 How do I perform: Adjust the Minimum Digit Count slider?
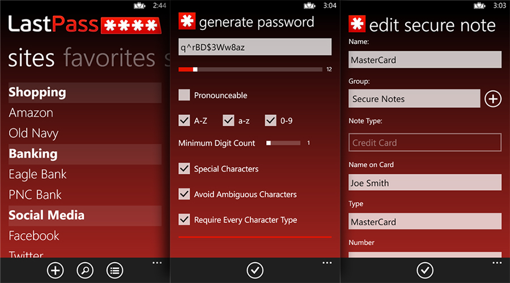pyautogui.click(x=283, y=143)
